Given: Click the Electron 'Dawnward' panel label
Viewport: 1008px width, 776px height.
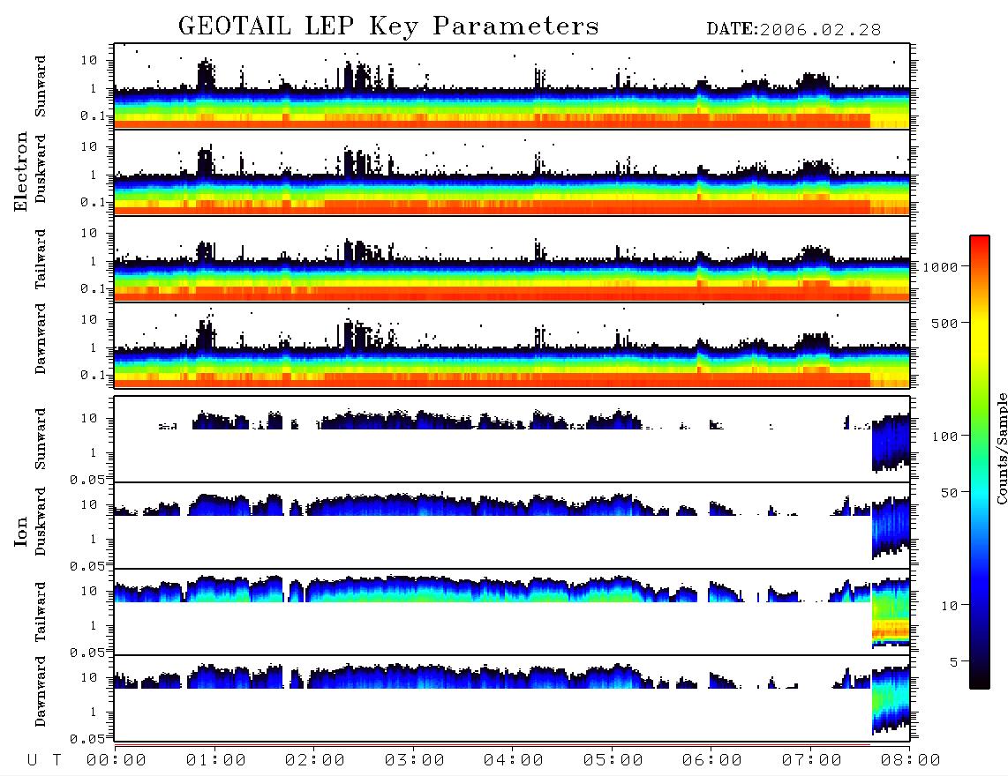Looking at the screenshot, I should tap(41, 339).
